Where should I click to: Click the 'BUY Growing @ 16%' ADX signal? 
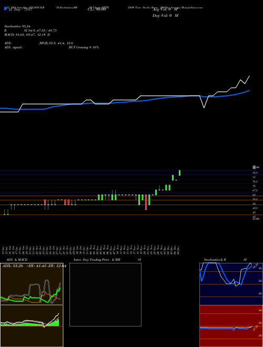pyautogui.click(x=84, y=47)
